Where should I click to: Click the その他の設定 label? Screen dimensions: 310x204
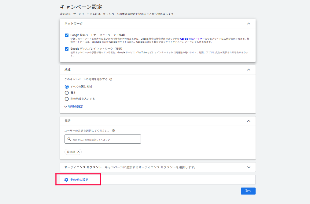coord(79,180)
